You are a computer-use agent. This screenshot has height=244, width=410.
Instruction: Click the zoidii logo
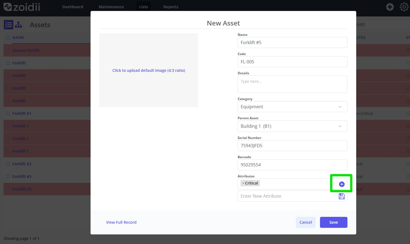tap(22, 7)
